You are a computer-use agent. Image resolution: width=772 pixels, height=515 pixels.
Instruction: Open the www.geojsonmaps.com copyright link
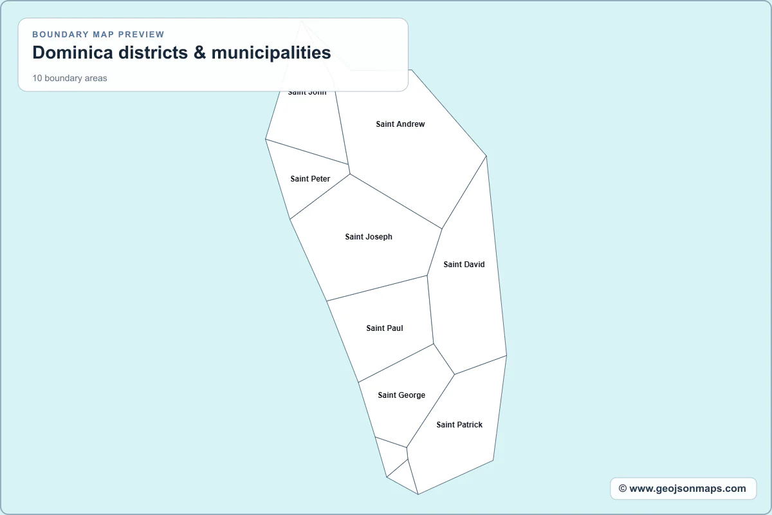683,489
